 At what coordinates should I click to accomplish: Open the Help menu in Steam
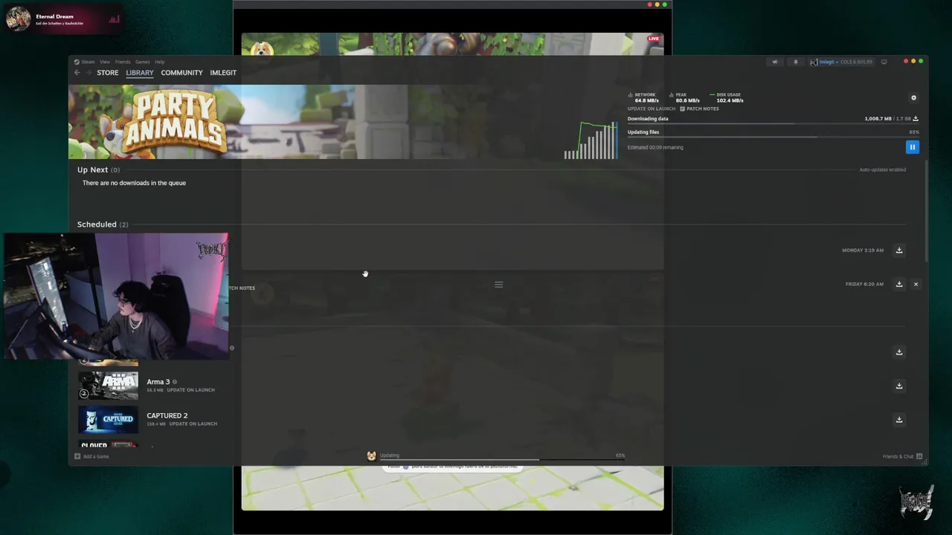(x=160, y=62)
